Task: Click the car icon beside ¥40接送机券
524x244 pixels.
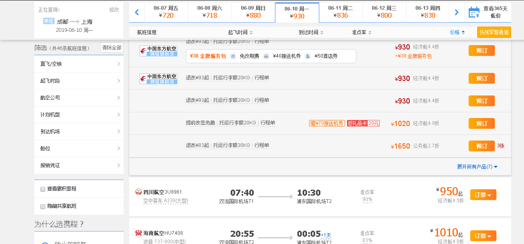Action: click(266, 56)
